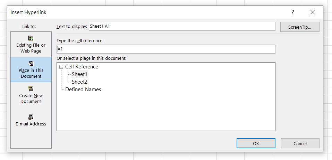
Task: Click the cell reference input box
Action: click(166, 49)
